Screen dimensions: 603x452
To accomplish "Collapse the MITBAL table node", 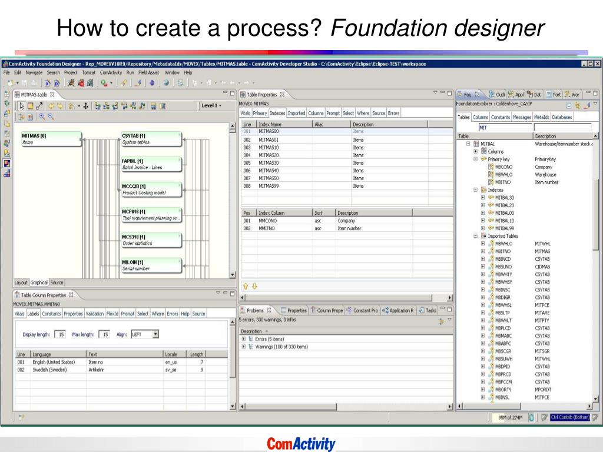I will (468, 144).
